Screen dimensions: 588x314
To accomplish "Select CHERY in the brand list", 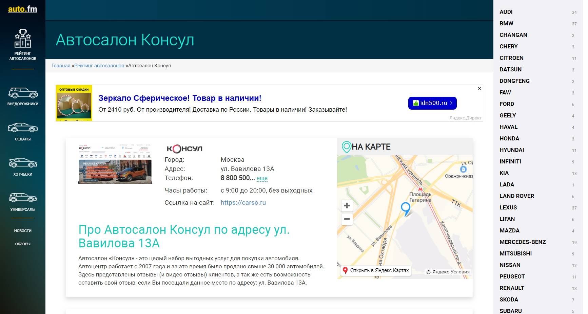I will click(x=509, y=46).
